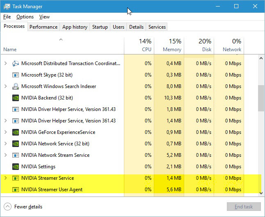Click the 0,9 MB memory value

click(x=174, y=132)
